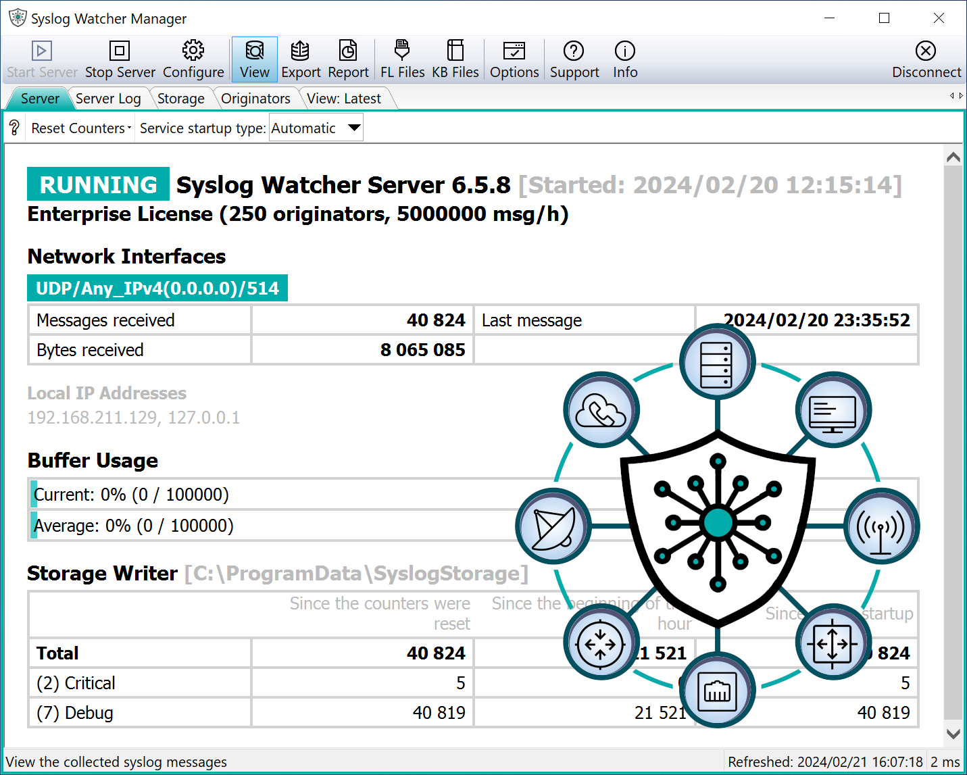Open the Report tool
The image size is (967, 775).
[348, 59]
